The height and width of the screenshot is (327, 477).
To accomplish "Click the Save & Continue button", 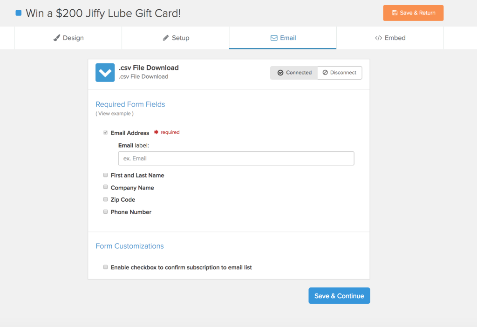I will 339,296.
